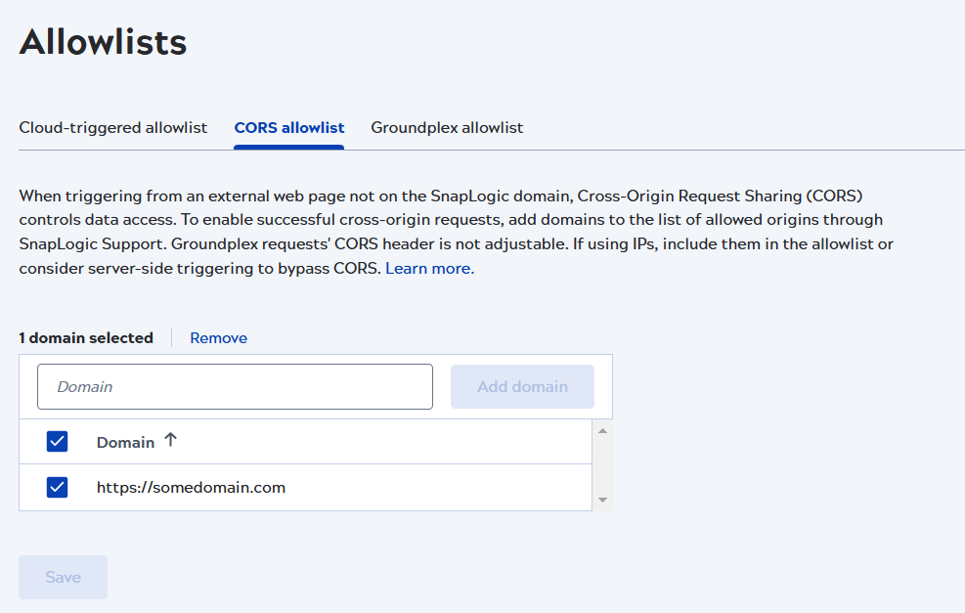This screenshot has width=965, height=613.
Task: Select the https://somedomain.com row
Action: [x=190, y=487]
